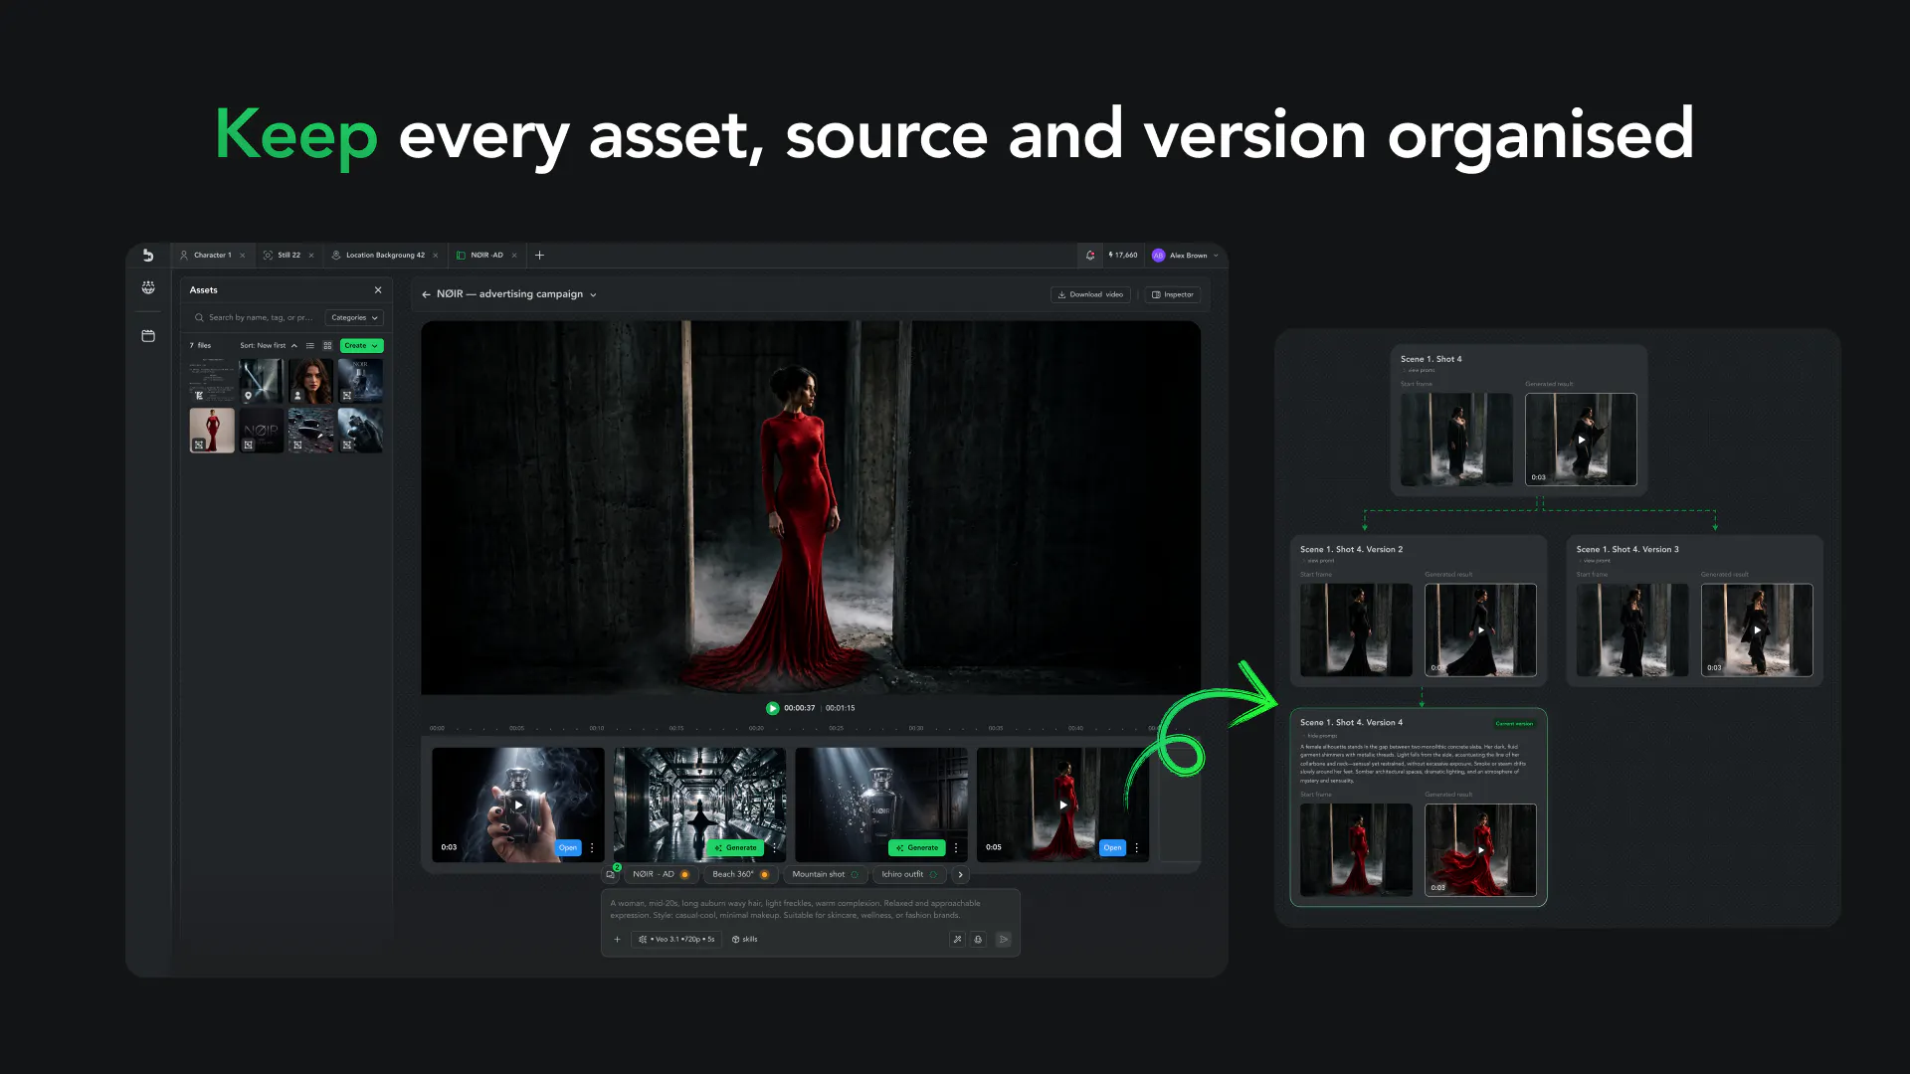Open three-dot menu on red dress clip
This screenshot has height=1074, width=1910.
point(1136,848)
